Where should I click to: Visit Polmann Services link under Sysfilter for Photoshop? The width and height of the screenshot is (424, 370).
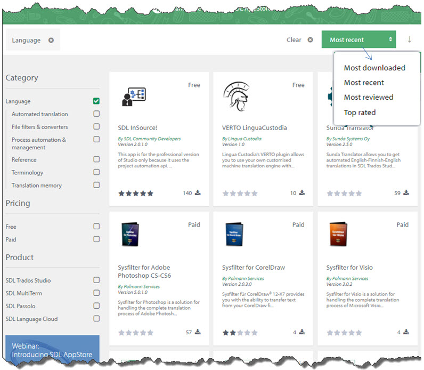click(x=138, y=286)
